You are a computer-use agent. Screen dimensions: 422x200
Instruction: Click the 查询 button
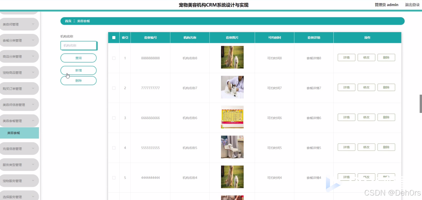click(x=78, y=58)
